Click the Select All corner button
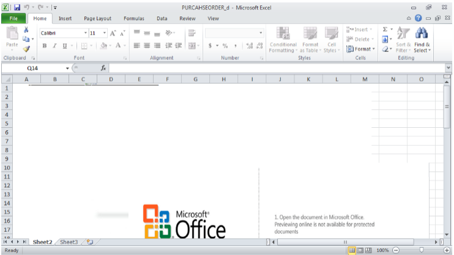Image resolution: width=454 pixels, height=255 pixels. [x=7, y=79]
